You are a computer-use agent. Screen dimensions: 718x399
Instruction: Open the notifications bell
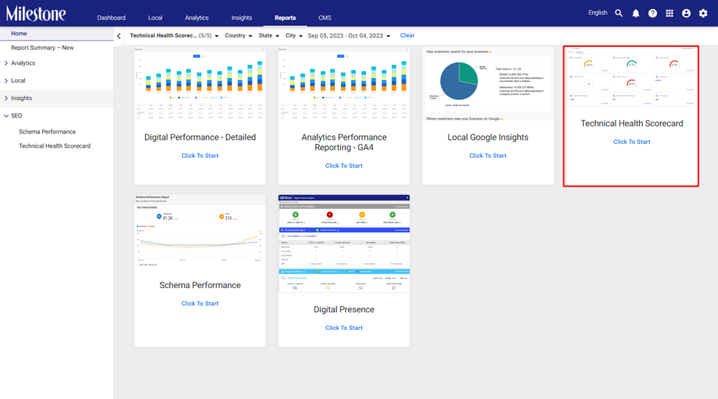[636, 13]
